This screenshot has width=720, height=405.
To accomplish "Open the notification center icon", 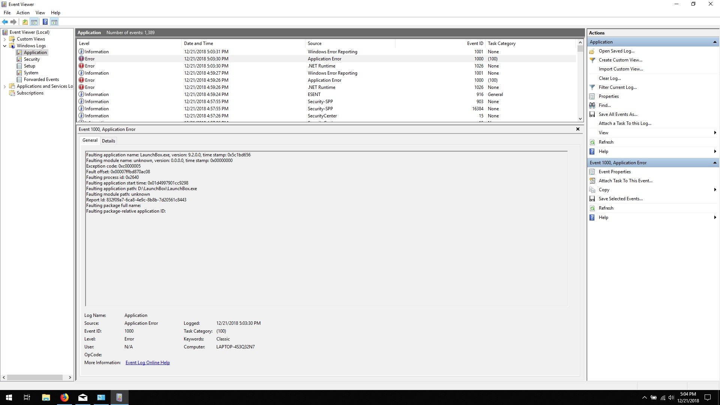I will [x=708, y=397].
